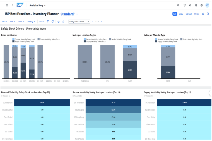212x141 pixels.
Task: Click Opt Out
Action: (189, 14)
